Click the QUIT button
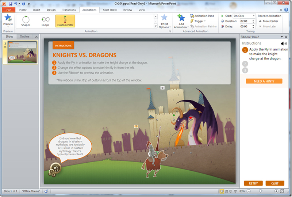 coord(275,183)
